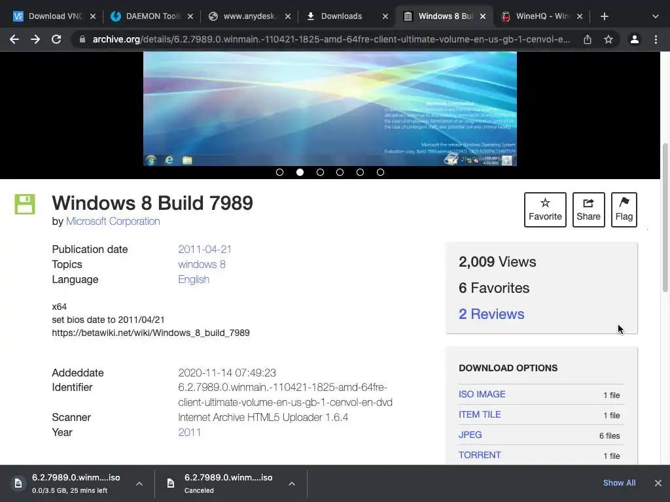
Task: Go forward to the next page
Action: pyautogui.click(x=35, y=39)
